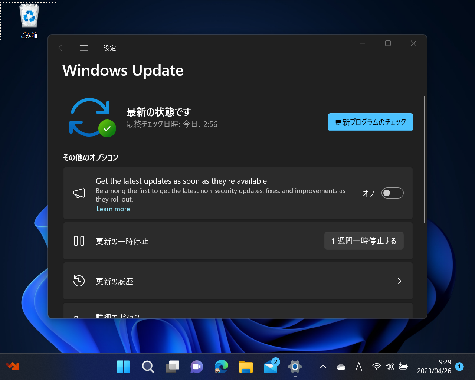The image size is (475, 380).
Task: Click the clock-shaped update history icon
Action: point(79,281)
